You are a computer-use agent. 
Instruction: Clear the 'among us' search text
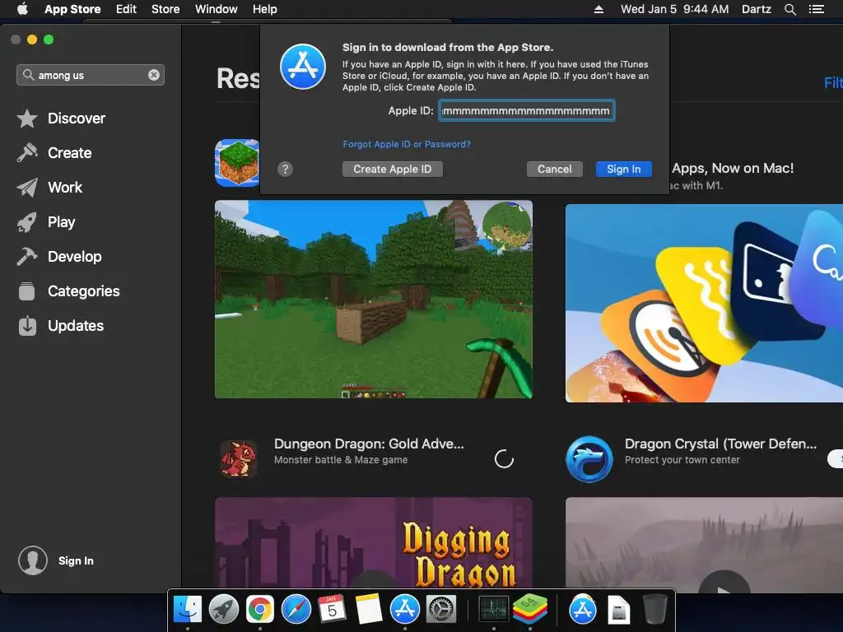(154, 75)
